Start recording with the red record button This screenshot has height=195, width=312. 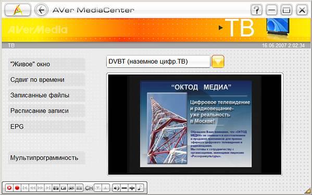[x=17, y=188]
